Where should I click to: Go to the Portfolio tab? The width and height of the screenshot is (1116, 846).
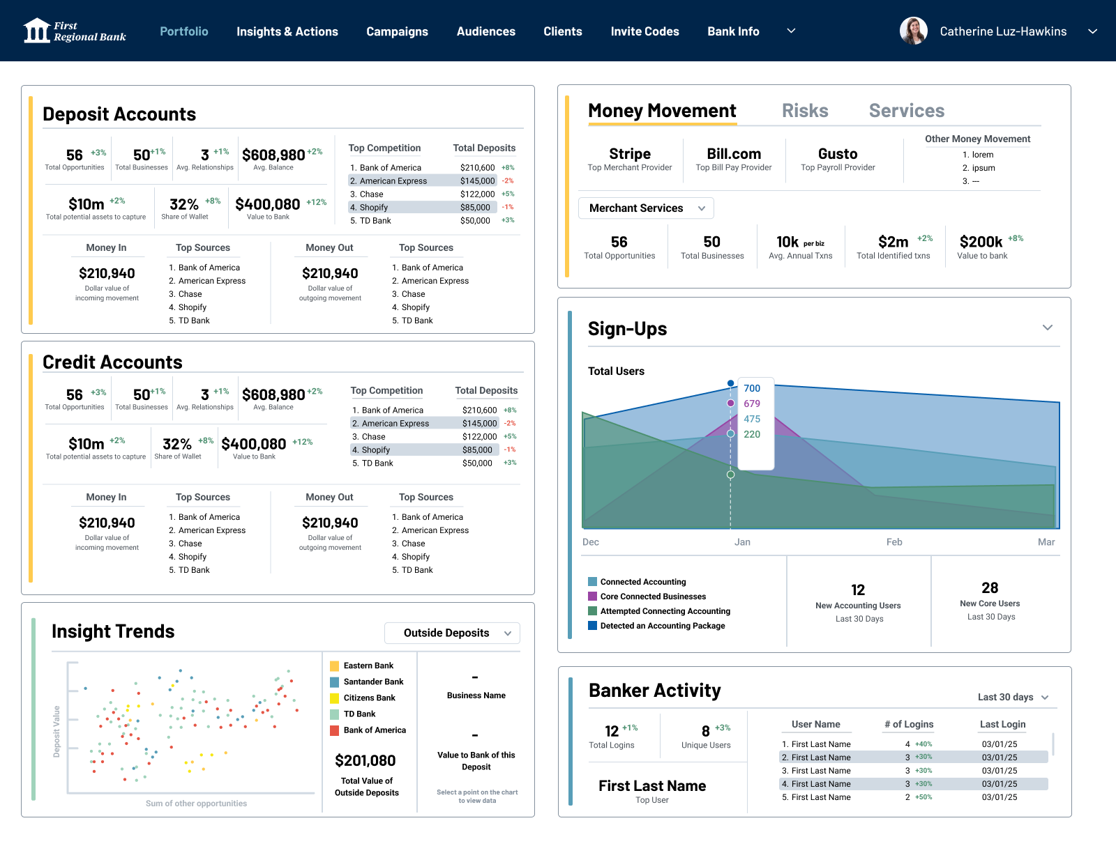[x=184, y=31]
